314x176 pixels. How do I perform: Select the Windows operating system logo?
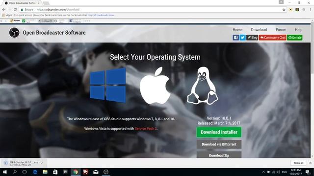point(108,85)
